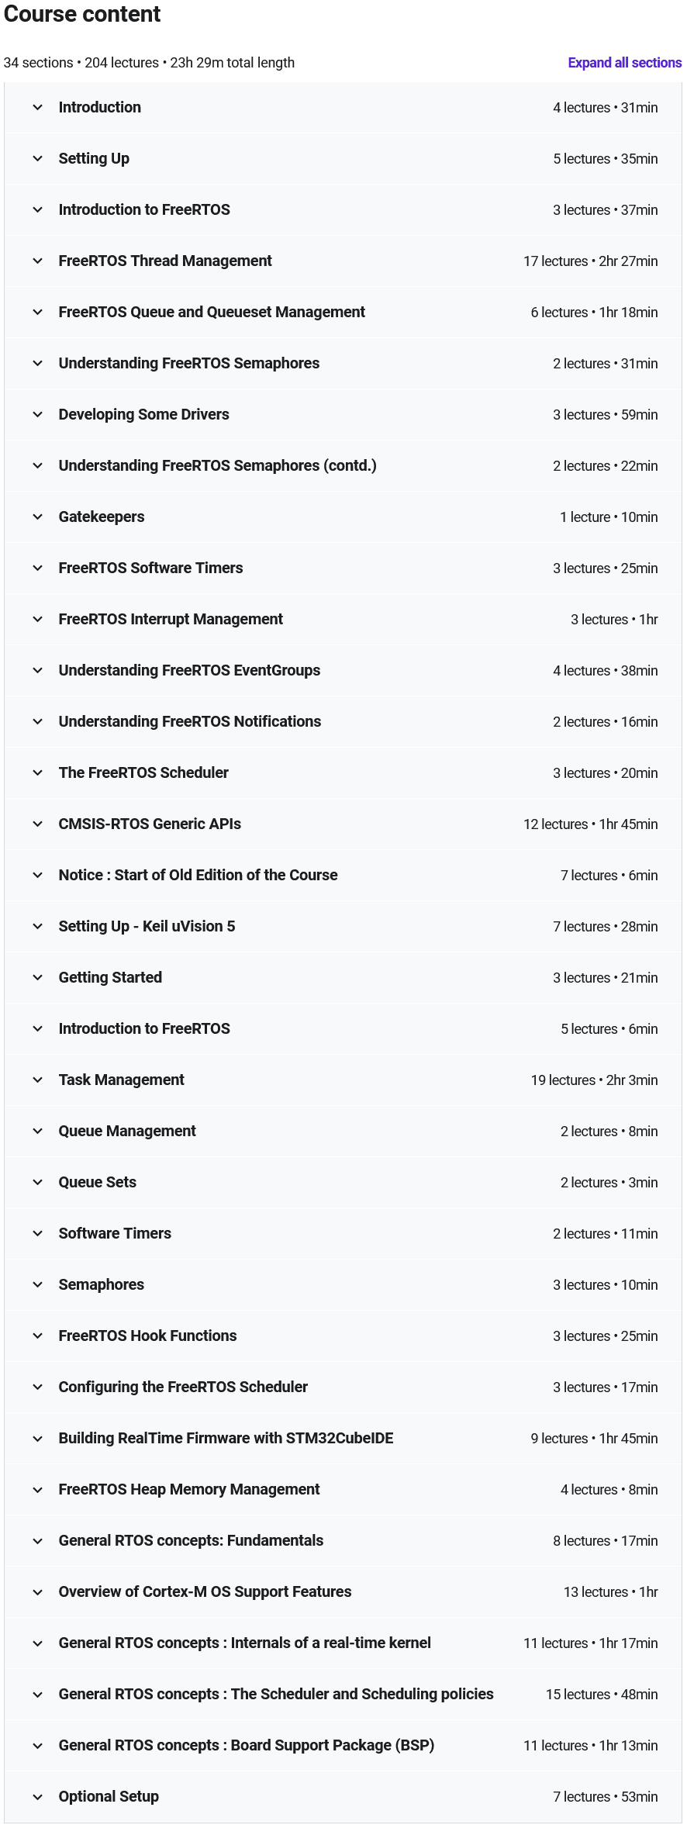Screen dimensions: 687x1828
Task: Click Notice: Start of Old Edition section
Action: 198,876
